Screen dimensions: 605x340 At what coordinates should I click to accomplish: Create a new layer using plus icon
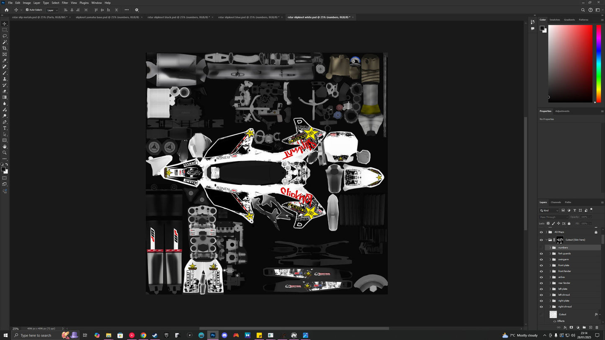tap(590, 327)
